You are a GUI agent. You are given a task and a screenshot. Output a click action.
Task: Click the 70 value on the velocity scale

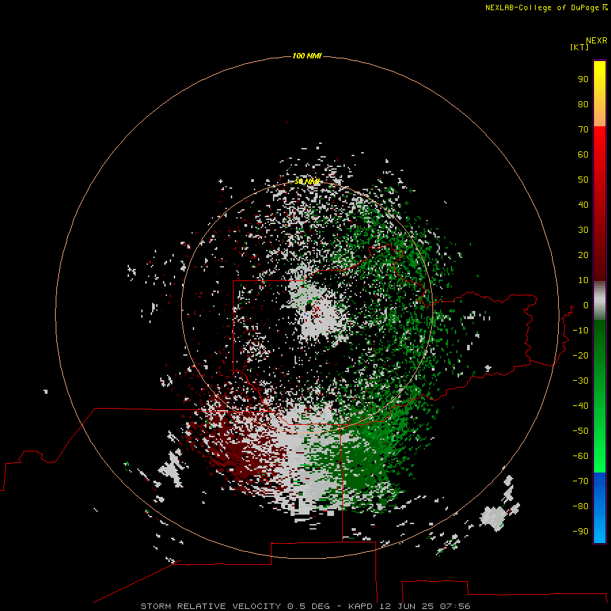tap(583, 130)
